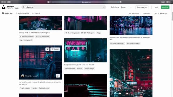Click caption 'two person talking beside white wall'
Image resolution: width=173 pixels, height=97 pixels.
[79, 65]
